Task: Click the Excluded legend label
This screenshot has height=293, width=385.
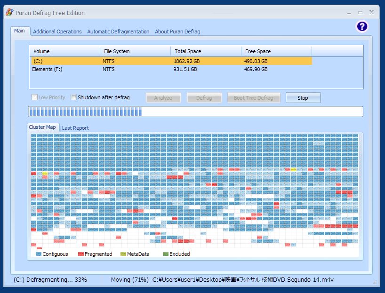Action: click(x=179, y=254)
